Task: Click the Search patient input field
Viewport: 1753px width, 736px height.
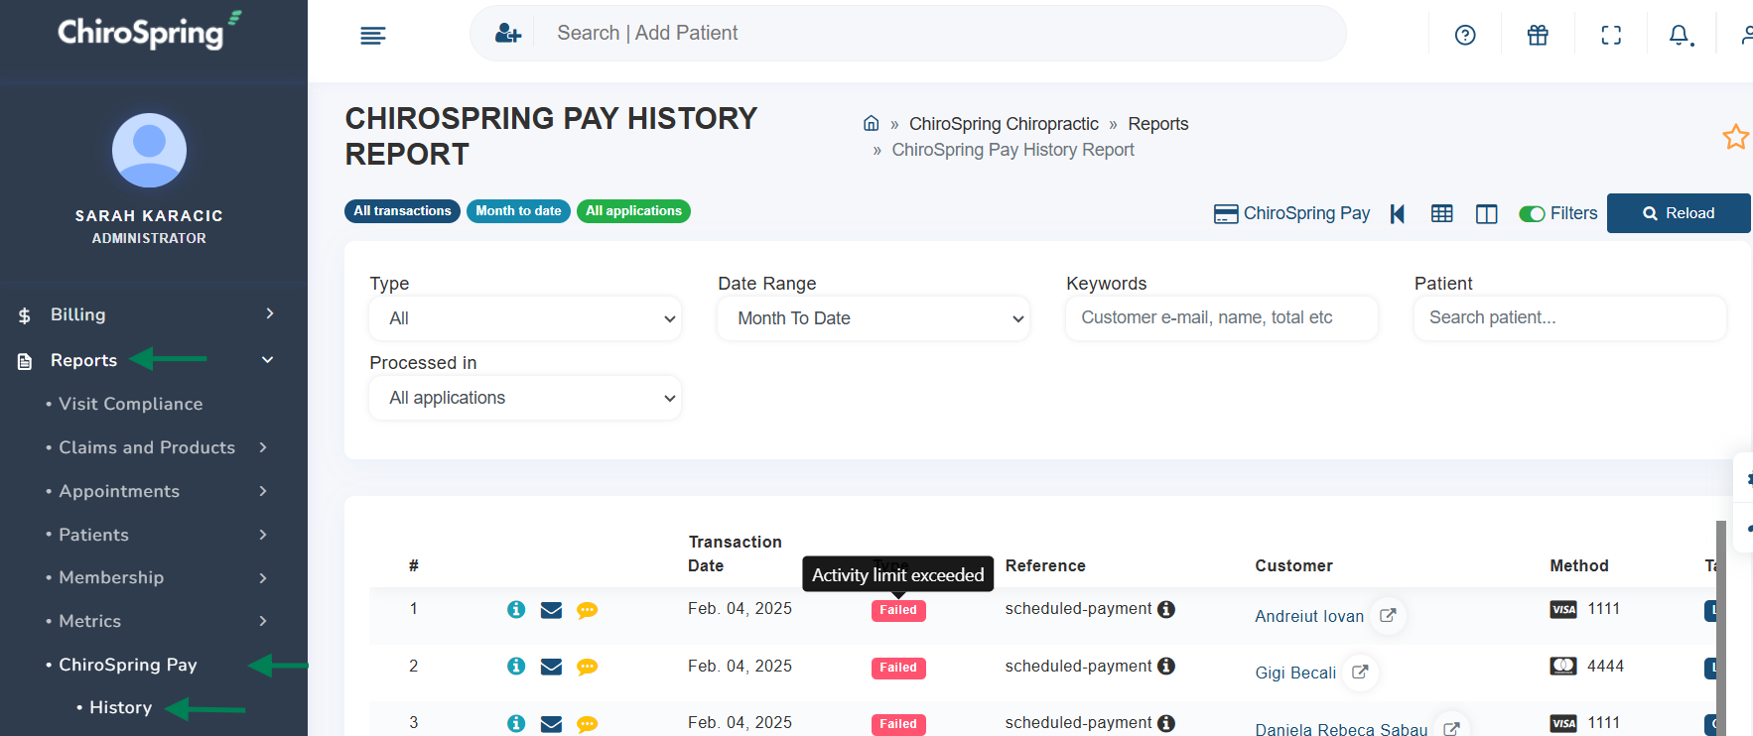Action: (x=1570, y=317)
